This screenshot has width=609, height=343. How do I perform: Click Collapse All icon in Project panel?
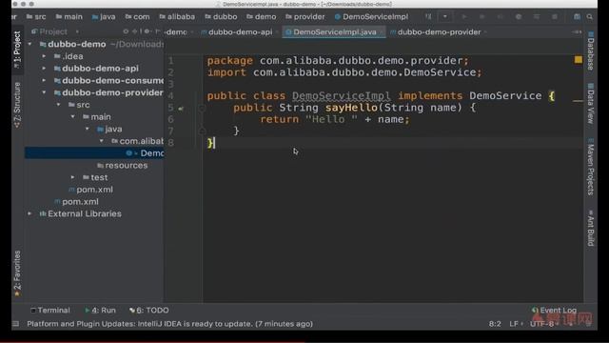(x=134, y=31)
